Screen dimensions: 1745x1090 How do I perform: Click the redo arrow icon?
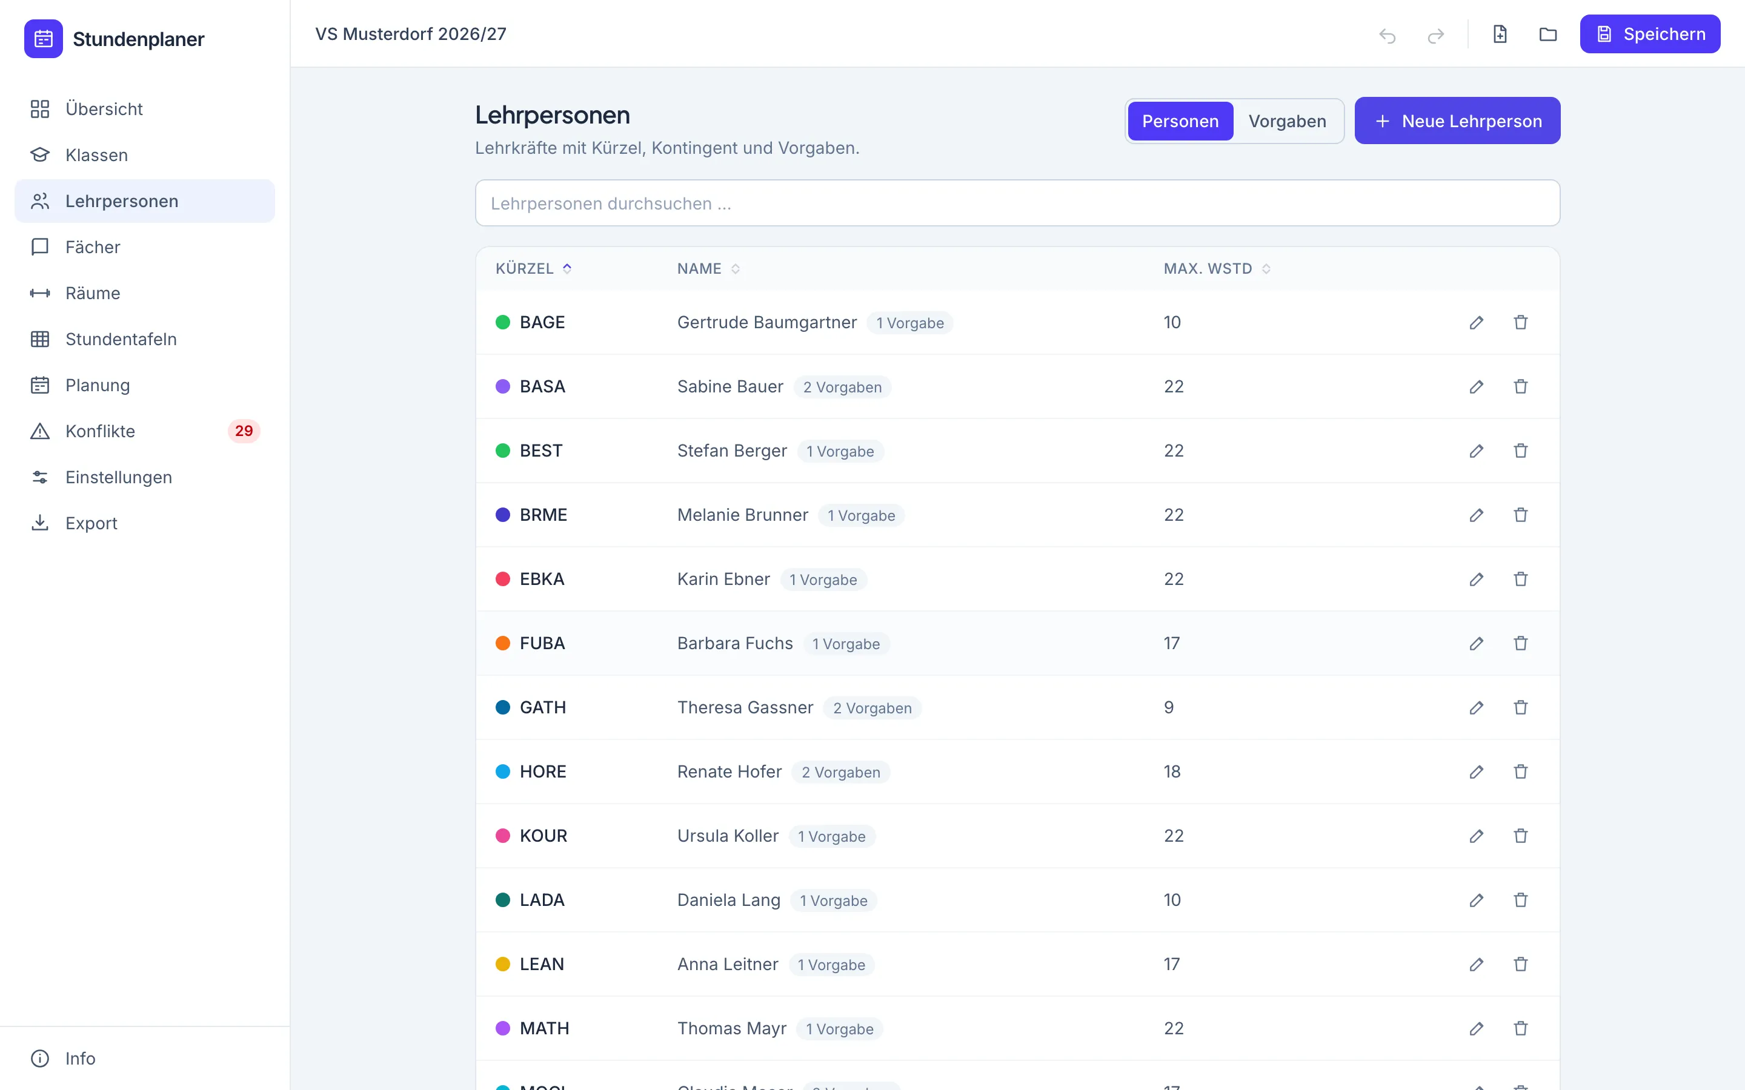(x=1435, y=35)
